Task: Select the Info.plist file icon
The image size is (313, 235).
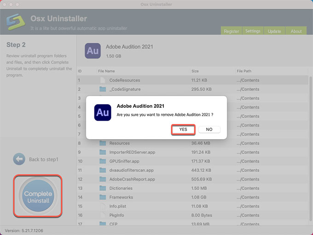Action: click(103, 206)
